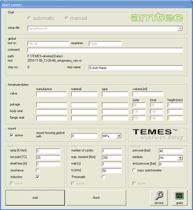Click the flange seal material field
193x210 pixels.
click(84, 118)
